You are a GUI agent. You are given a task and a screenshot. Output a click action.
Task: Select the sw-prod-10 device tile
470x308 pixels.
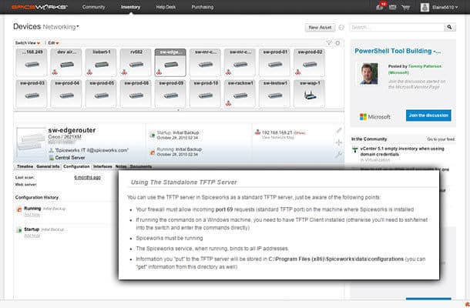[x=205, y=93]
